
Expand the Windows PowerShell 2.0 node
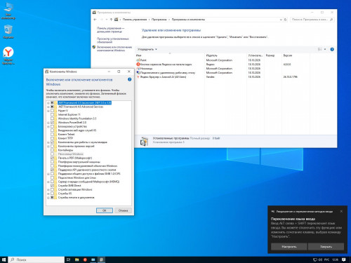tap(48, 123)
